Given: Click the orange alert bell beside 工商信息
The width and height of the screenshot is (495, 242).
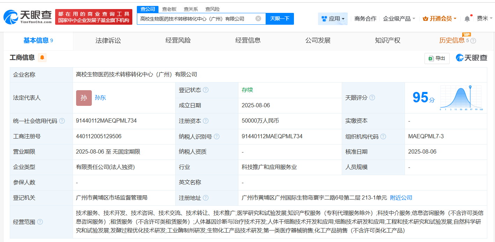Looking at the screenshot, I should [42, 58].
